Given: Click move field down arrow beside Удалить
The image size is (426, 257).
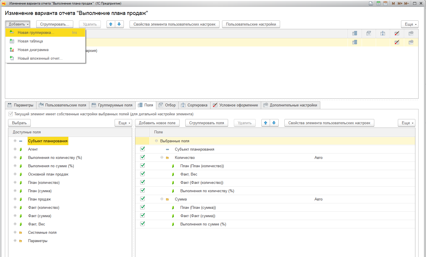Looking at the screenshot, I should 274,123.
